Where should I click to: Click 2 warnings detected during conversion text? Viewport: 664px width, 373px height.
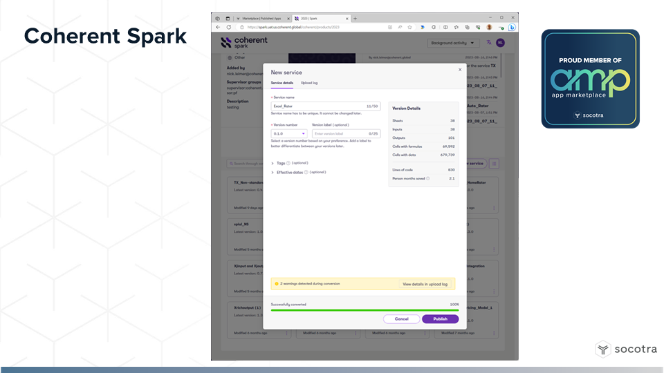[x=310, y=284]
